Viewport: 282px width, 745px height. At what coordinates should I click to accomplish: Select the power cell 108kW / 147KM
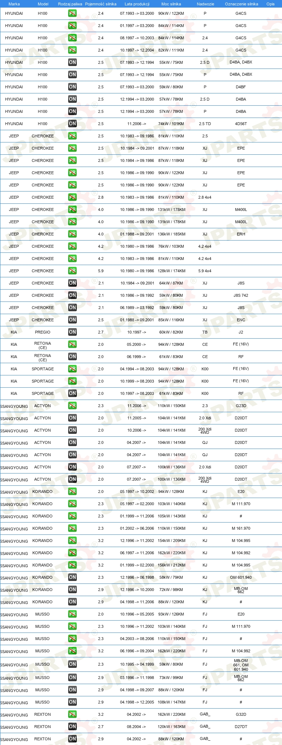point(171,702)
